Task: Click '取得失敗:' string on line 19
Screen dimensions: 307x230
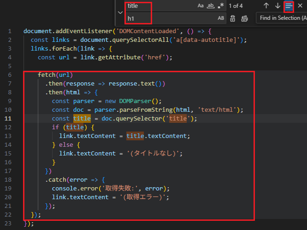Action: click(119, 189)
